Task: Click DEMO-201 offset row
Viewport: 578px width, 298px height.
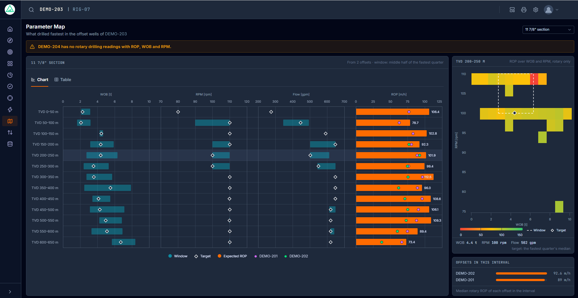Action: [513, 280]
